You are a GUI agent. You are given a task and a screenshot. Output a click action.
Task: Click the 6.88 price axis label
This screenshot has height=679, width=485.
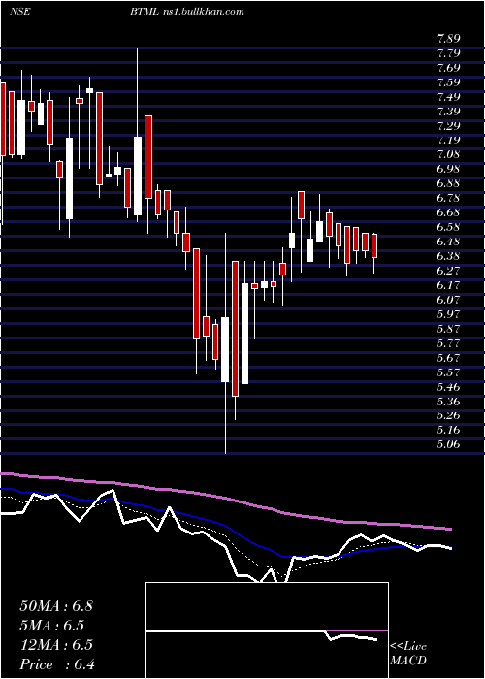click(x=449, y=183)
